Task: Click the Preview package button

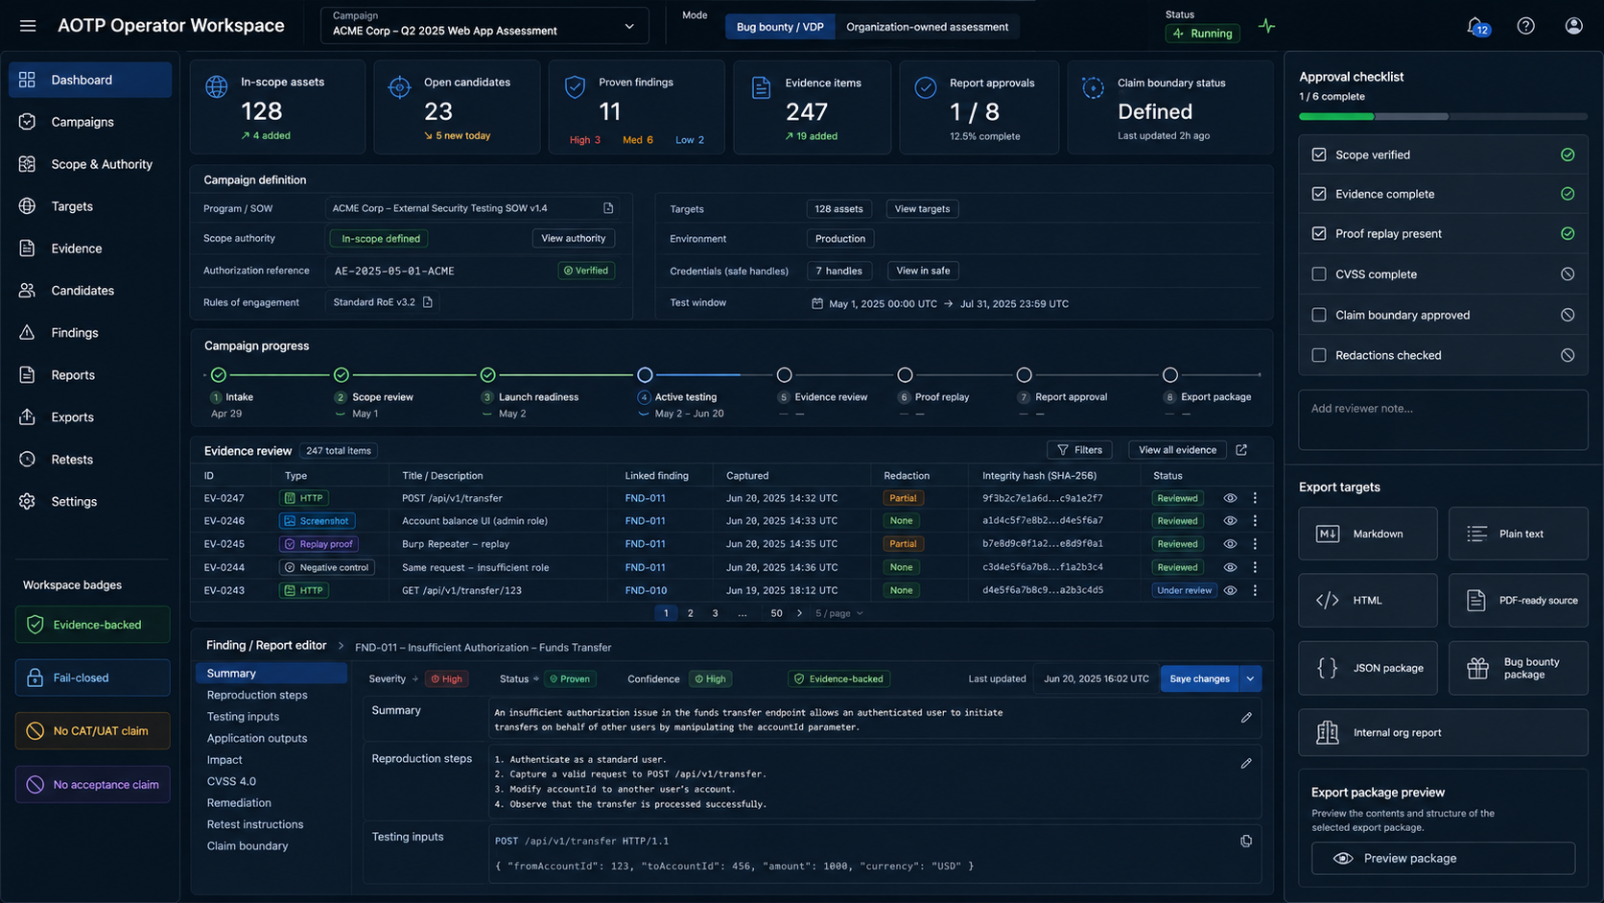Action: (x=1443, y=859)
